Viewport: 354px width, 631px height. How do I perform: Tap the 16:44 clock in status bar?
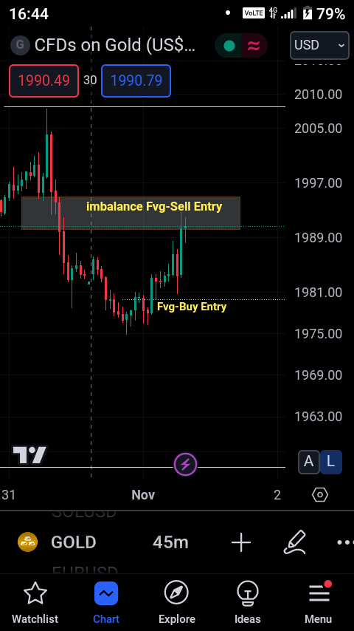pos(29,14)
